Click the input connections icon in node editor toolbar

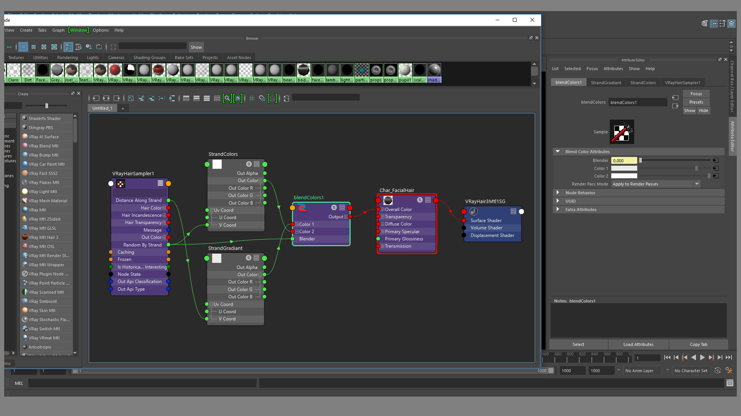pyautogui.click(x=96, y=98)
